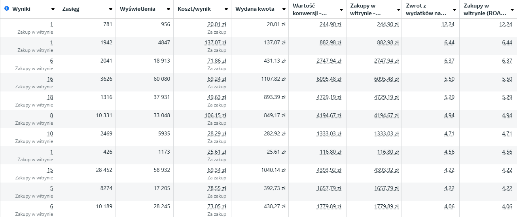Click 6095,48 zł in the Wartość konwersji column
The width and height of the screenshot is (517, 217).
coord(329,79)
